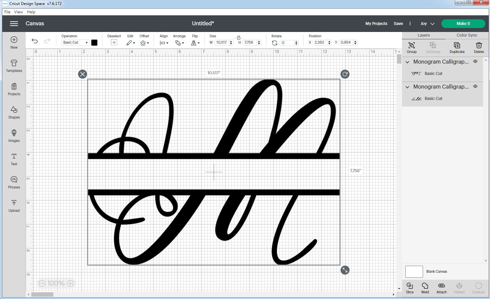Image resolution: width=490 pixels, height=299 pixels.
Task: Select the Templates tool in the left sidebar
Action: click(x=14, y=66)
